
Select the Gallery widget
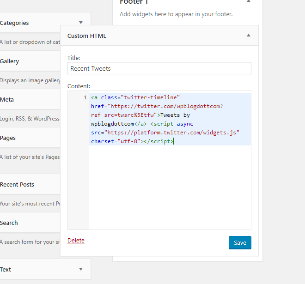(x=30, y=61)
